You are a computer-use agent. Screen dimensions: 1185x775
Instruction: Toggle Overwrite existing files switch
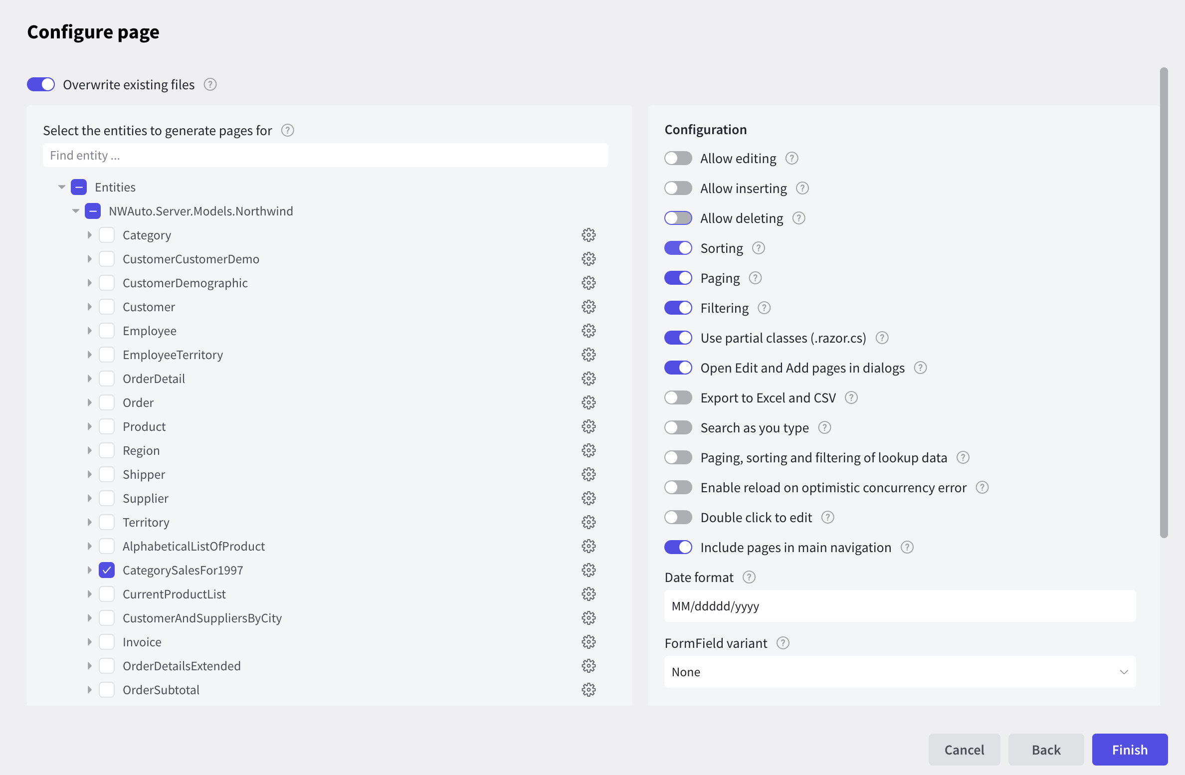coord(41,84)
